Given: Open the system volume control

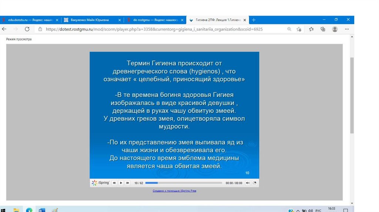Looking at the screenshot, I should pos(311,211).
